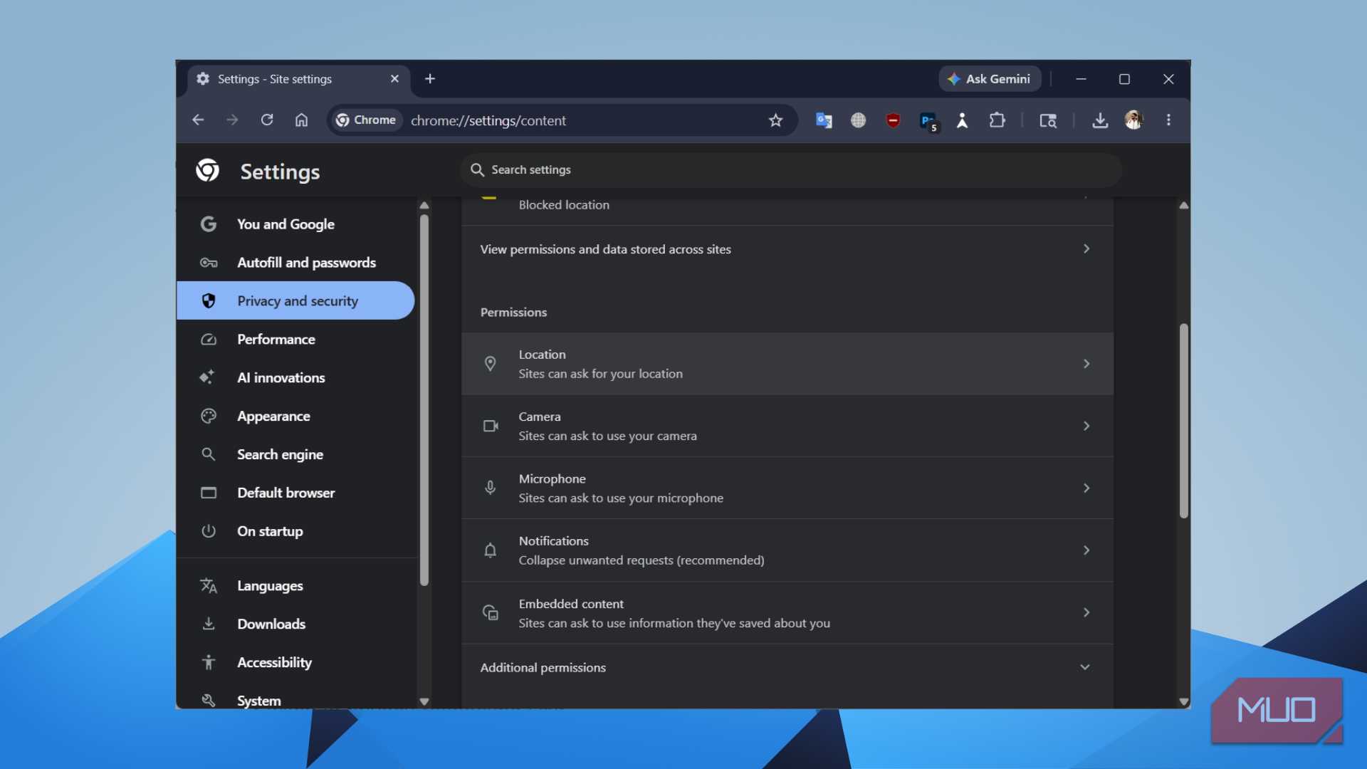Image resolution: width=1367 pixels, height=769 pixels.
Task: Open the Camera row chevron
Action: pos(1086,426)
